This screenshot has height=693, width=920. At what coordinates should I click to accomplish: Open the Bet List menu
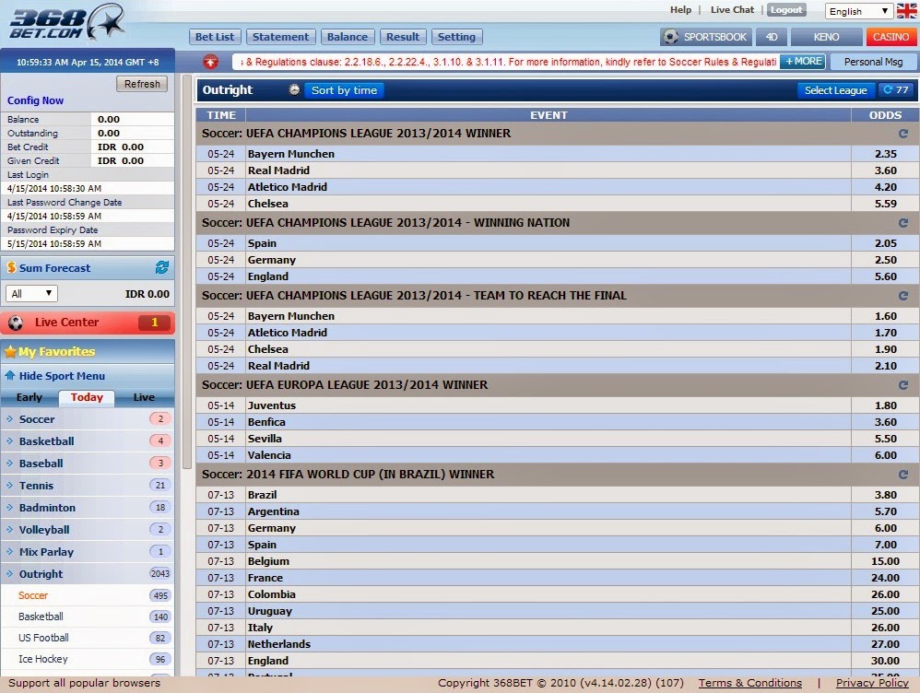pyautogui.click(x=215, y=37)
